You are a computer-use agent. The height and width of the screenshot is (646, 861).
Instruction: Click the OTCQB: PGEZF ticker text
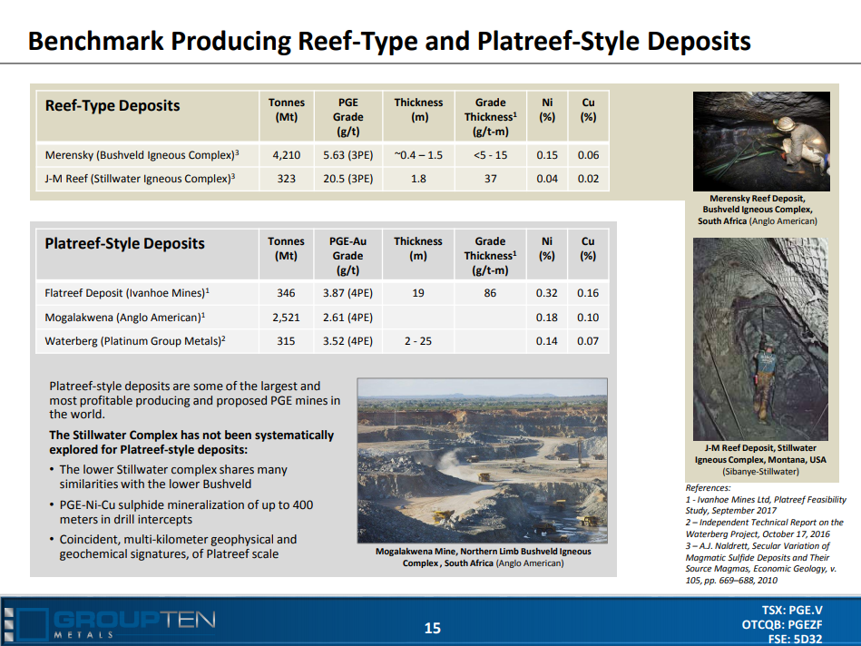782,624
